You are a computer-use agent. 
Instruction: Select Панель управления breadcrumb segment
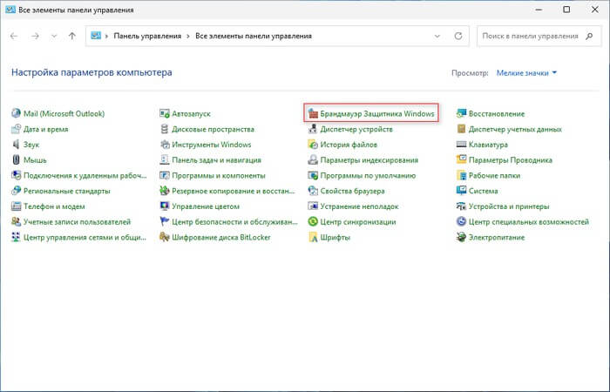[146, 37]
